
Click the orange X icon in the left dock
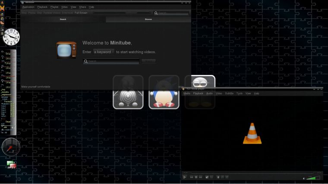pyautogui.click(x=2, y=8)
